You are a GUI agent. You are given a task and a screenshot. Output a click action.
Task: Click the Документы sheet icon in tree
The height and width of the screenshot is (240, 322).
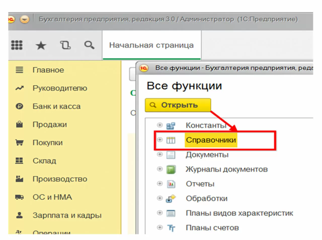tap(171, 155)
